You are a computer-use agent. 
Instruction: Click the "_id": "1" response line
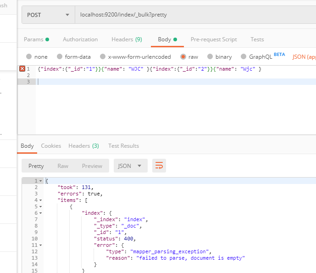pyautogui.click(x=110, y=232)
